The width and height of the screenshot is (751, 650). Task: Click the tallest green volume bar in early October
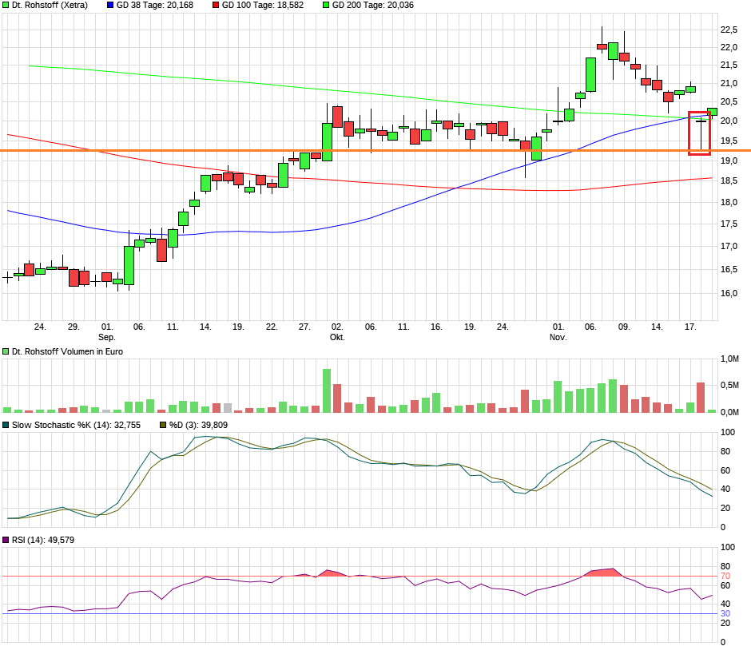click(x=327, y=390)
